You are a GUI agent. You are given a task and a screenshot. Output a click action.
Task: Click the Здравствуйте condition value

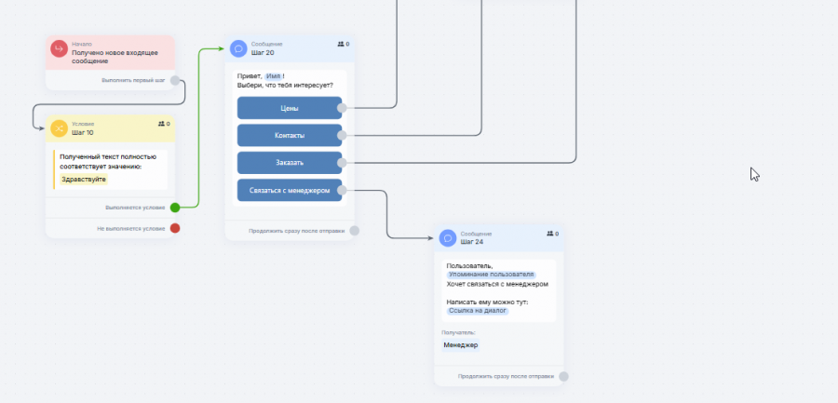click(84, 180)
